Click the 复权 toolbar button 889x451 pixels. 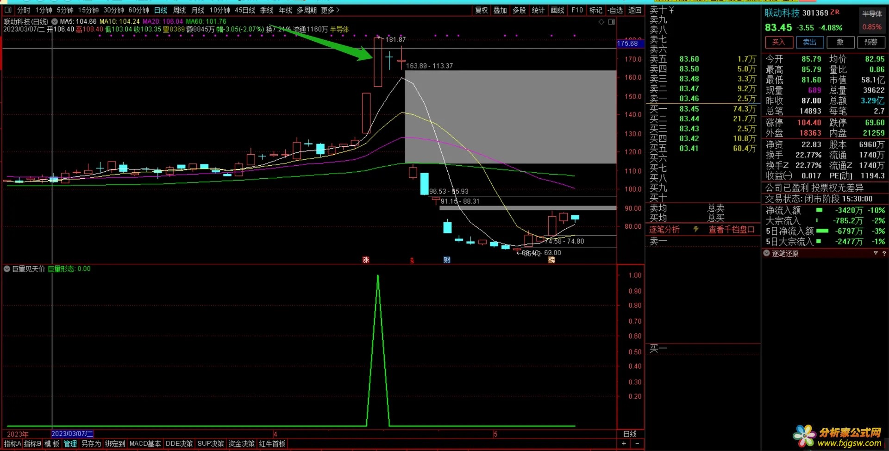[482, 10]
